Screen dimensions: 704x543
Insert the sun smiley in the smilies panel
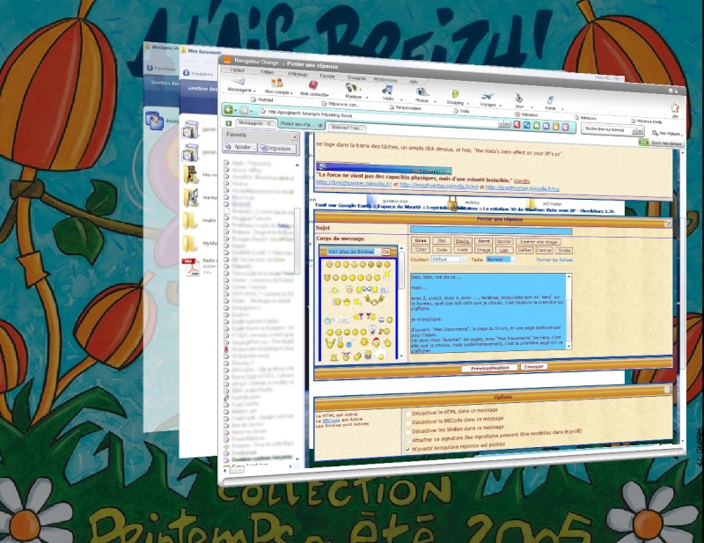(364, 341)
